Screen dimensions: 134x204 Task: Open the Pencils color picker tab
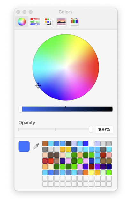click(75, 22)
